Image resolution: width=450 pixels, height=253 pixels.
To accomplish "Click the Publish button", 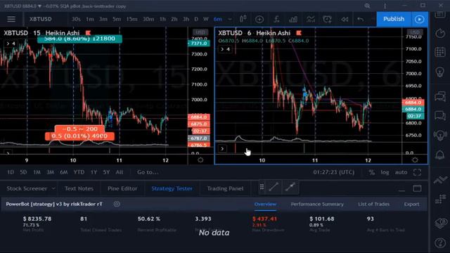I will [x=394, y=19].
